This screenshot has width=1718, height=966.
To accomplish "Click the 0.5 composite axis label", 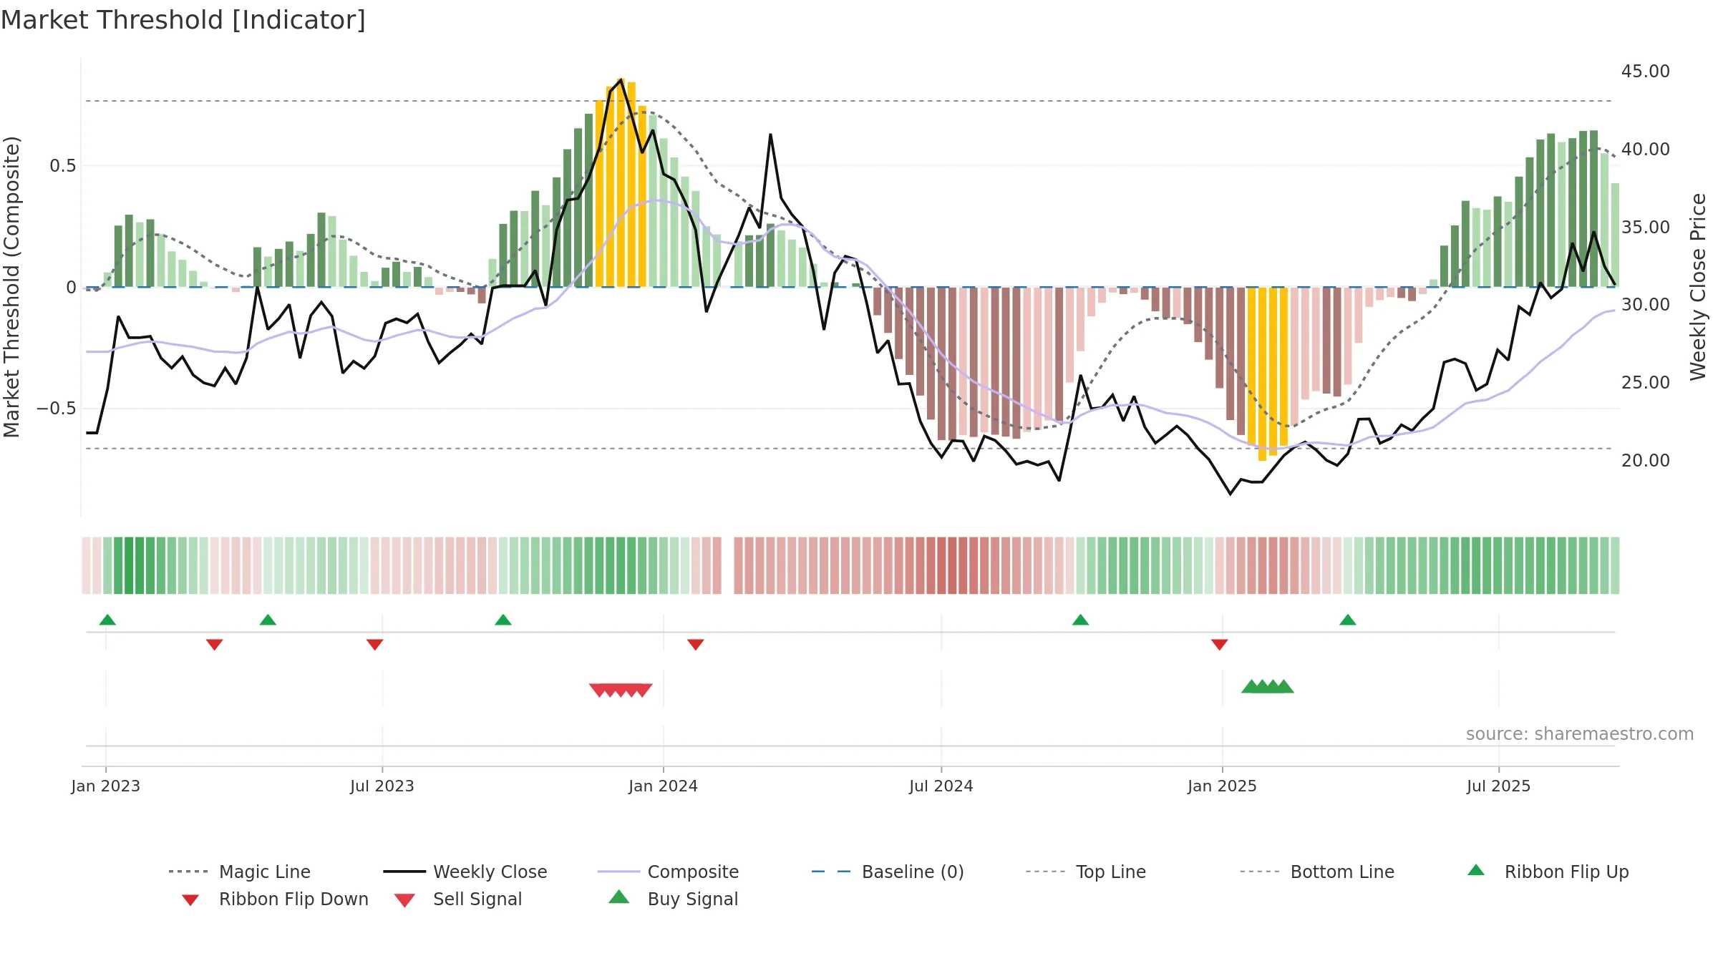I will tap(63, 166).
